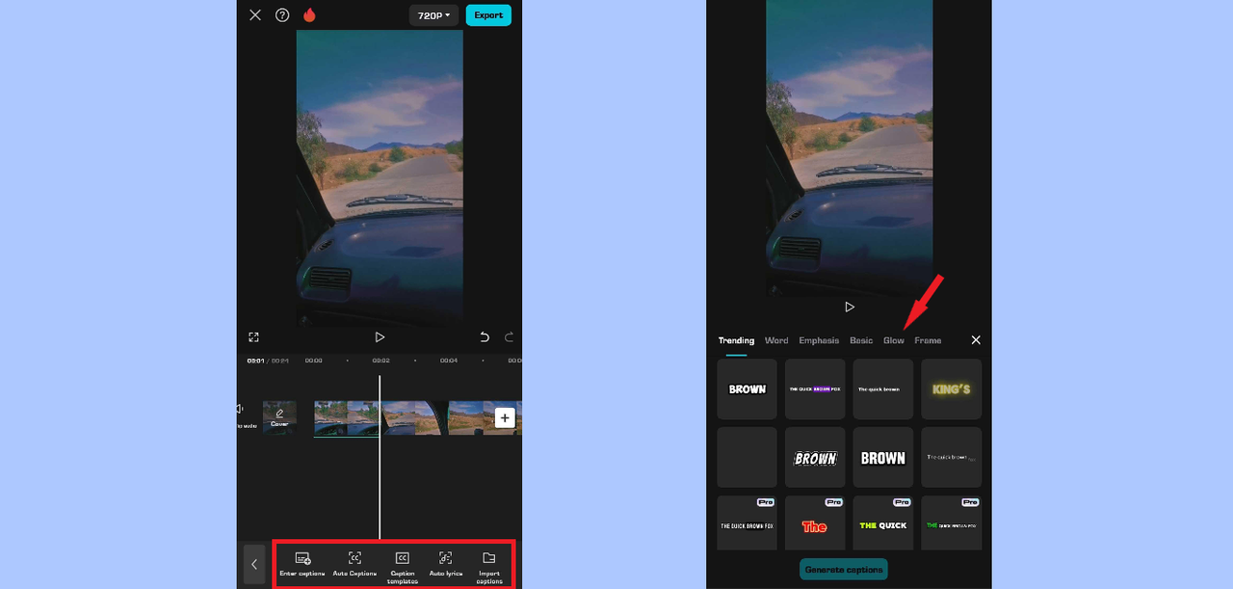Go back using the left chevron button
Screen dimensions: 1233x589
[254, 565]
